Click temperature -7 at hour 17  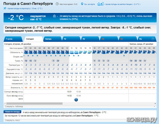[99, 65]
